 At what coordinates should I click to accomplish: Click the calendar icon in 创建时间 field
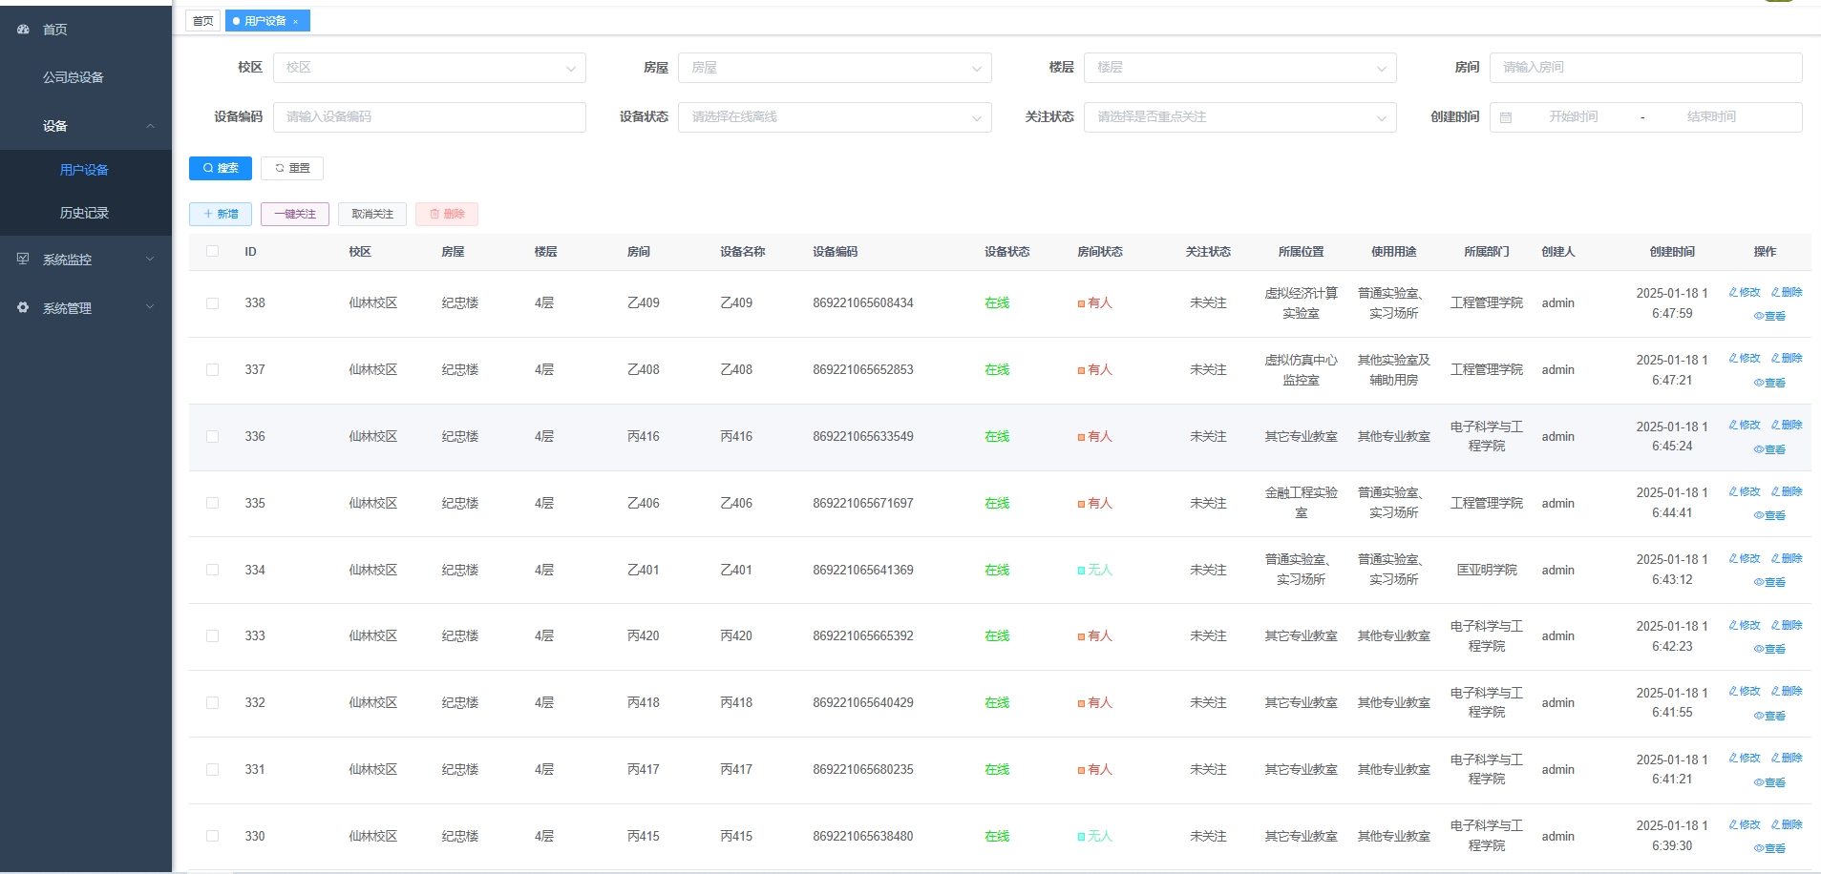(1506, 117)
